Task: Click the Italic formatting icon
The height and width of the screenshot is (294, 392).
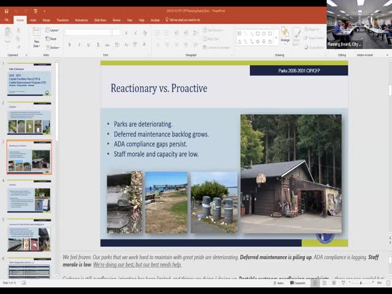Action: tap(79, 45)
